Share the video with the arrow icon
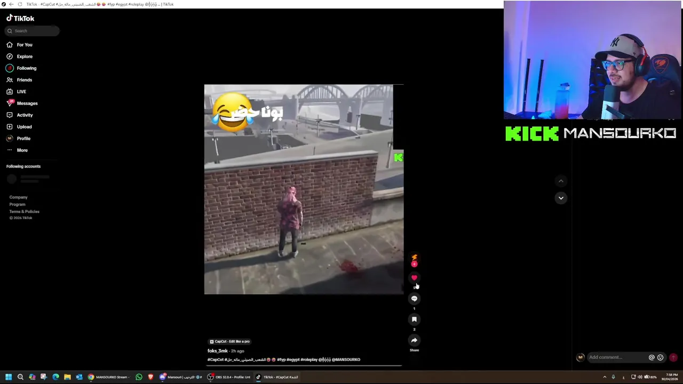The image size is (683, 384). (x=414, y=340)
